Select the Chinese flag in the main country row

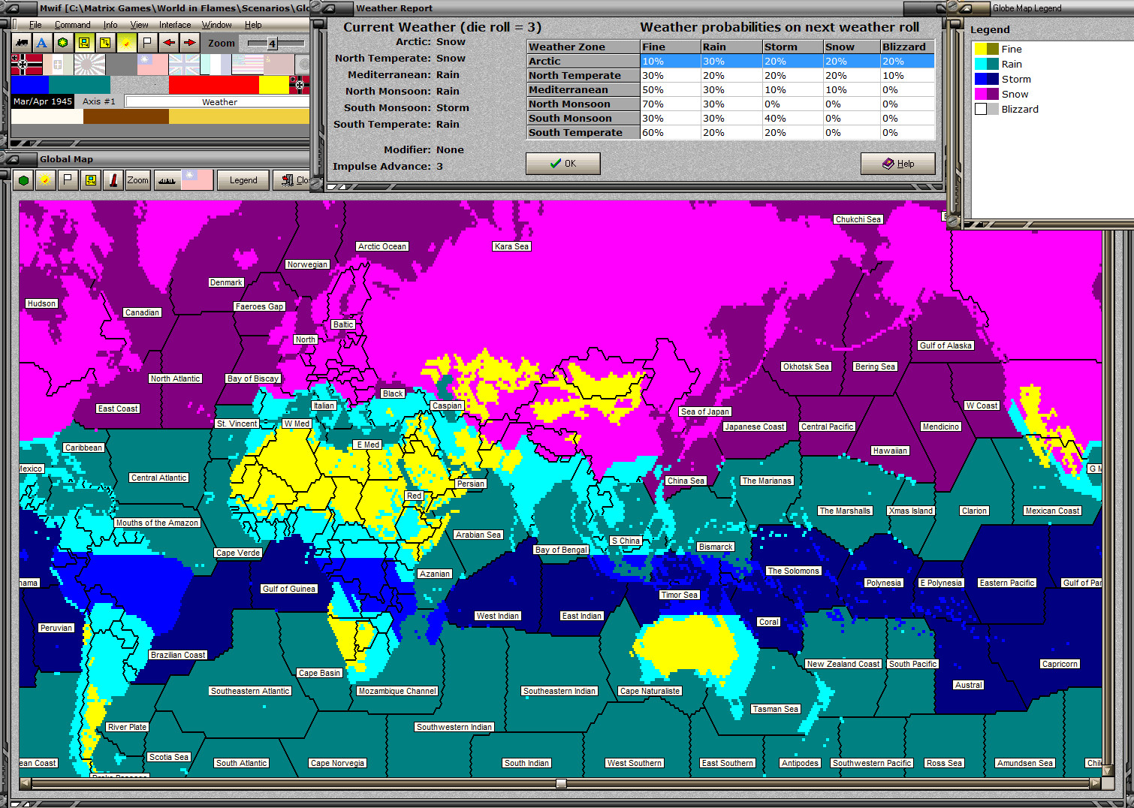coord(152,65)
